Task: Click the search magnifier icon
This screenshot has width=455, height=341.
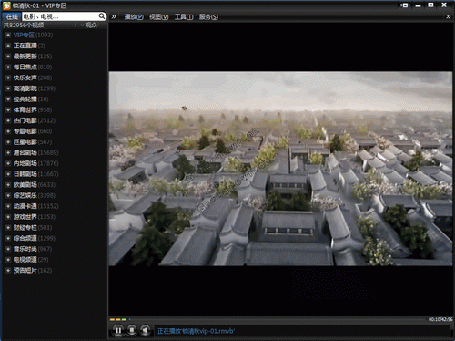Action: (102, 16)
